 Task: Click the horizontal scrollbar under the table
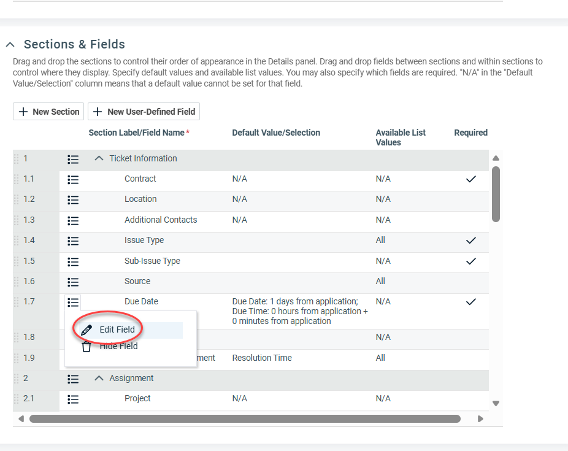(244, 419)
